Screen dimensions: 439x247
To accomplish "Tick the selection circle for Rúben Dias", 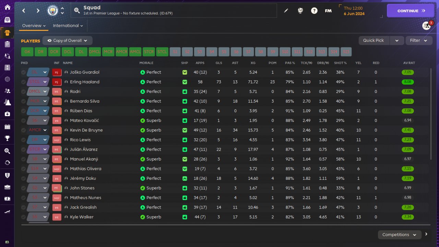I will pos(23,111).
